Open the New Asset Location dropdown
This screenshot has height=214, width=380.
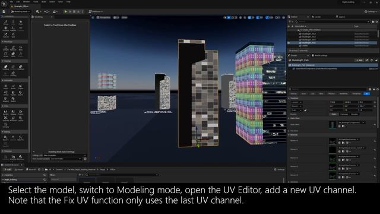(66, 159)
